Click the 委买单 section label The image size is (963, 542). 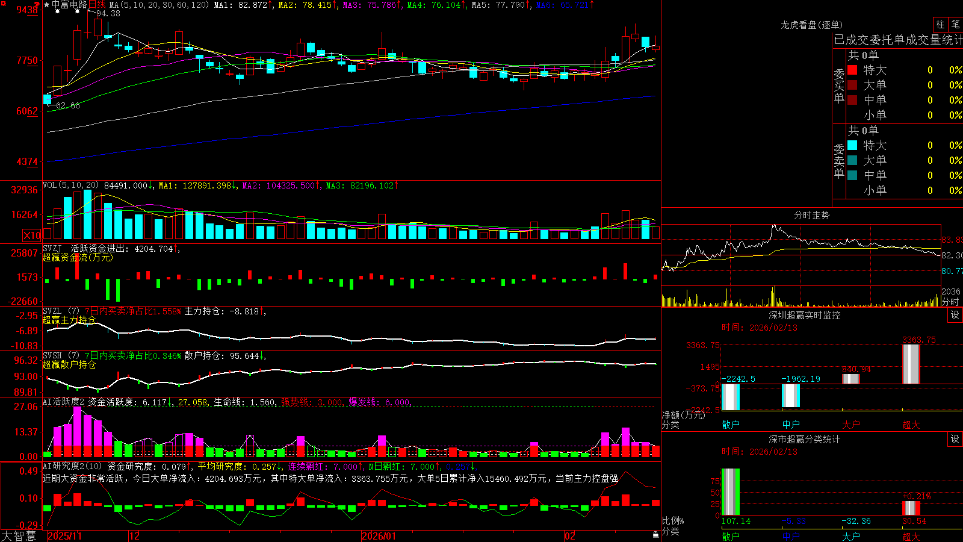839,86
